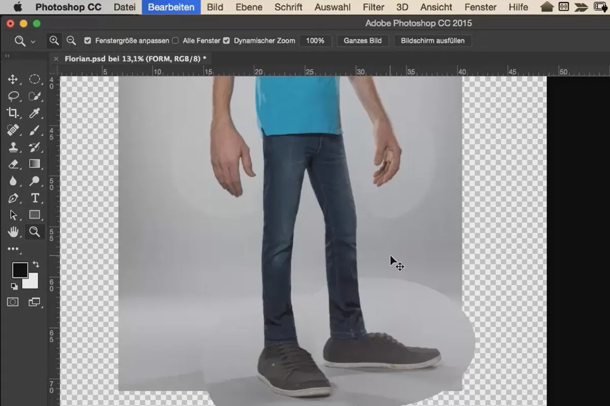Choose the Pen tool
This screenshot has height=406, width=610.
pos(13,198)
